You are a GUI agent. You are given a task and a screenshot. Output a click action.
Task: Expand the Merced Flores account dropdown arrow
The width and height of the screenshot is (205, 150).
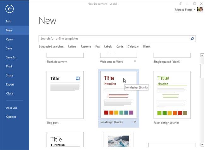point(195,10)
